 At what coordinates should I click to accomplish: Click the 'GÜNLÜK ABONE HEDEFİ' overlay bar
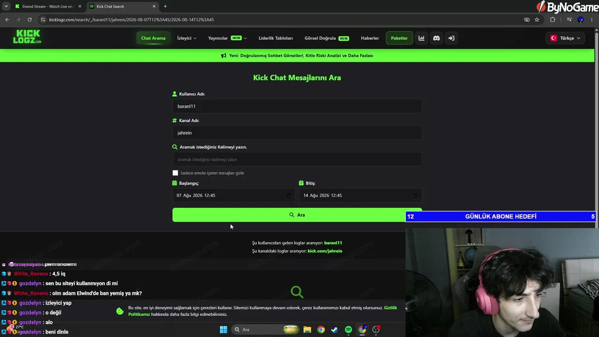click(x=501, y=216)
